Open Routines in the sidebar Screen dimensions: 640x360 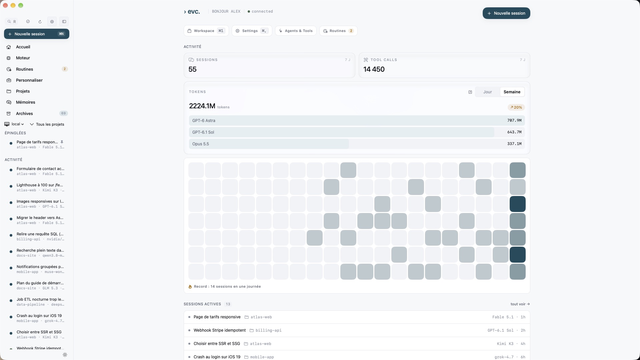[x=37, y=69]
